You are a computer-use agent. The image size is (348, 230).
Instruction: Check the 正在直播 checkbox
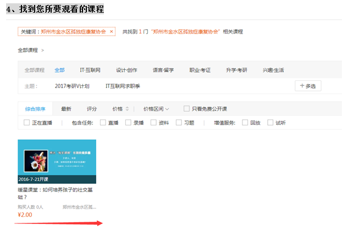26,123
